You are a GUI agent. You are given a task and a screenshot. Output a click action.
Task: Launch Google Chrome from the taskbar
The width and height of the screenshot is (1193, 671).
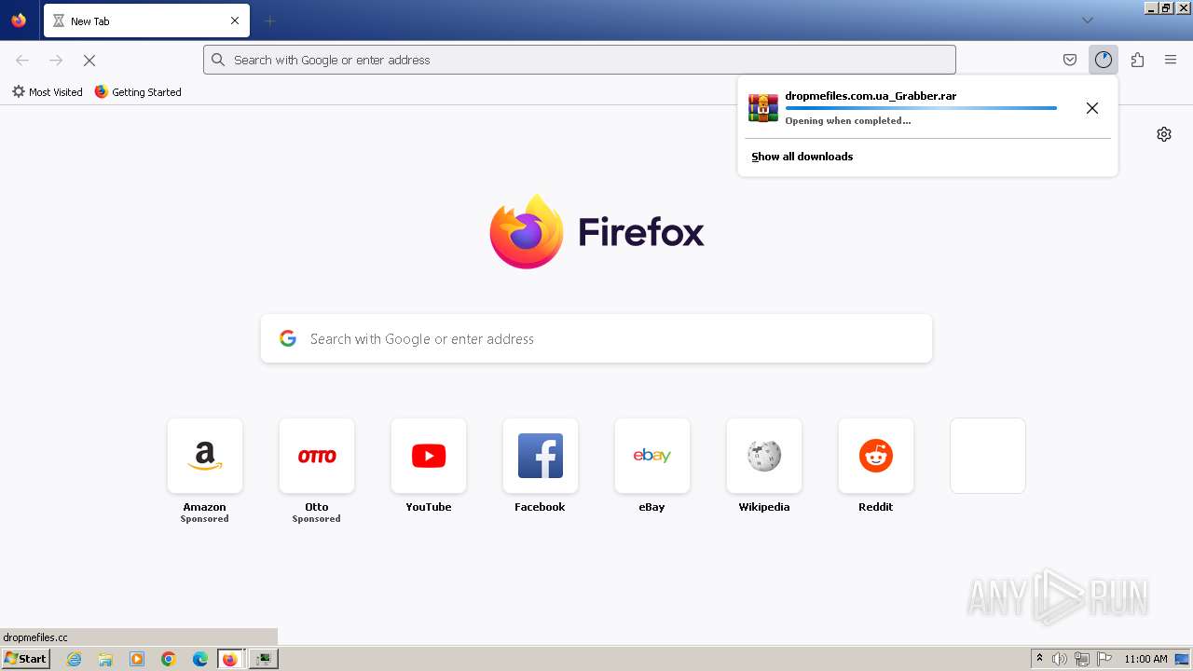(169, 659)
